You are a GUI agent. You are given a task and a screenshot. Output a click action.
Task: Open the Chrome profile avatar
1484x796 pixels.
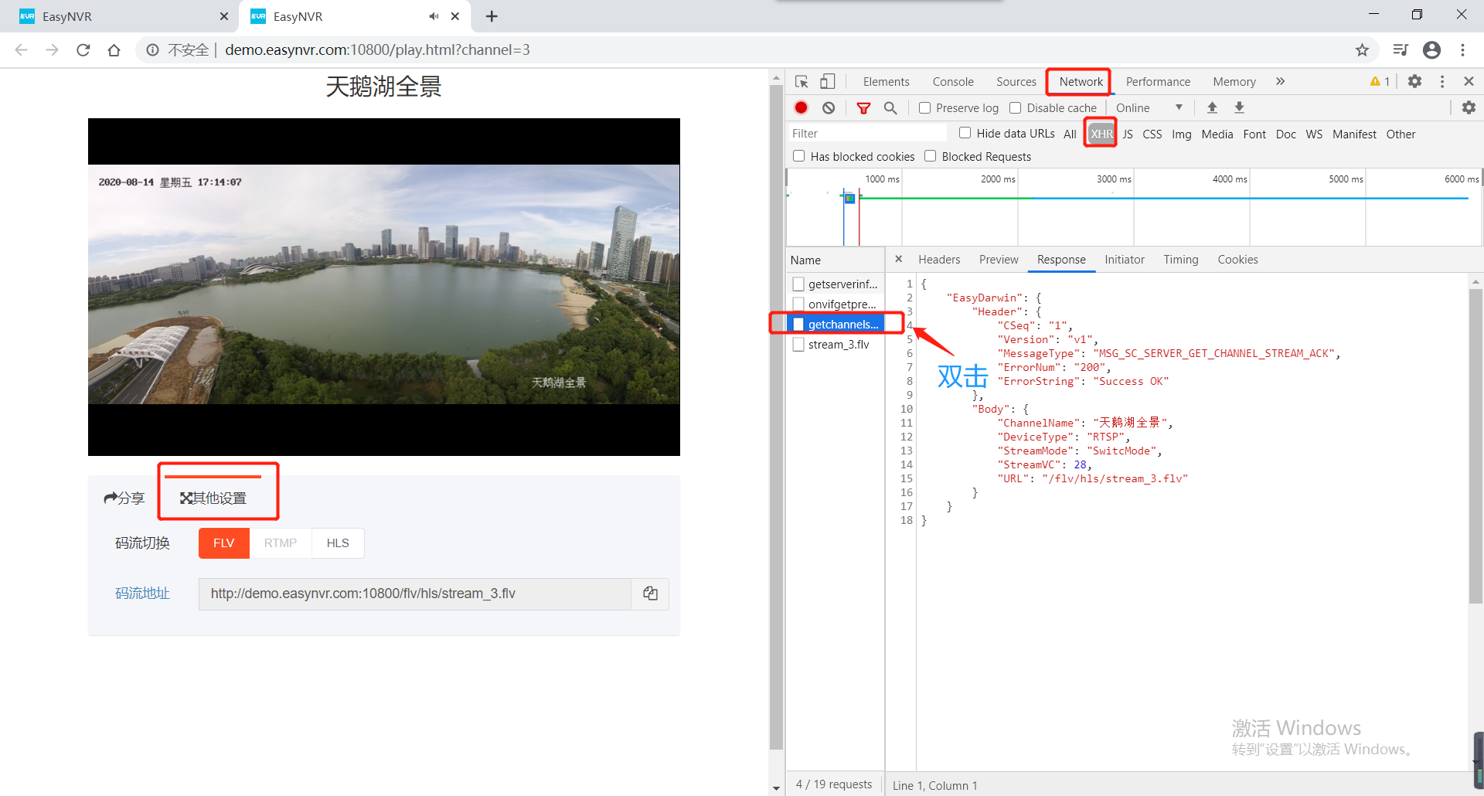click(x=1431, y=50)
